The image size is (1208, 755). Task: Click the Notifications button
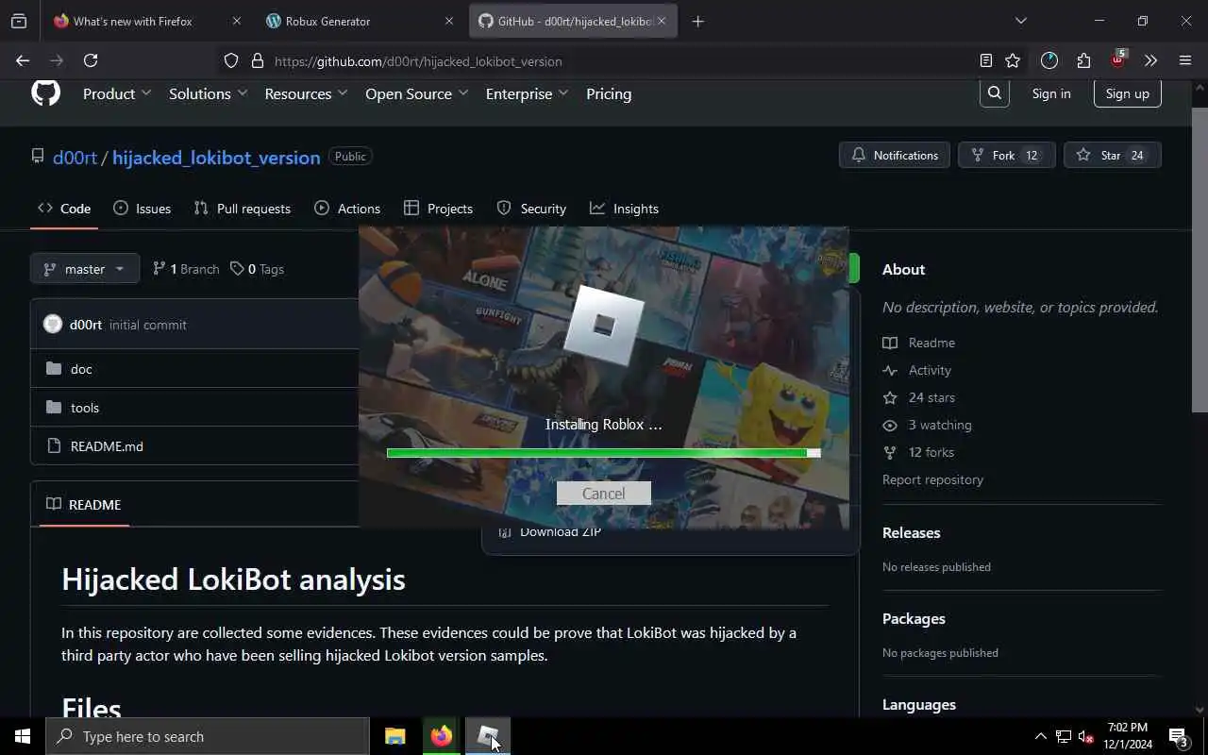click(x=895, y=155)
